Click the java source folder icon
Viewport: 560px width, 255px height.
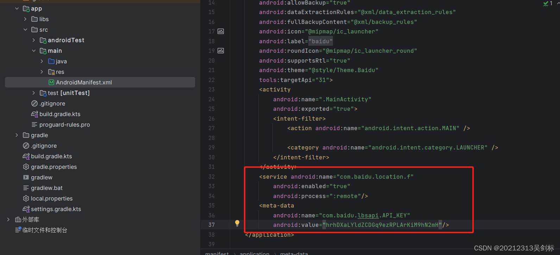[x=51, y=61]
